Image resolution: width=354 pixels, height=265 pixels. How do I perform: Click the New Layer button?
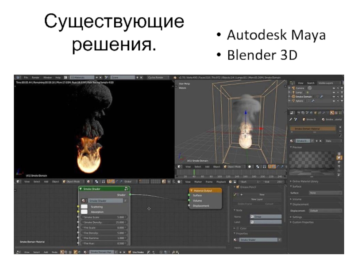pyautogui.click(x=257, y=199)
